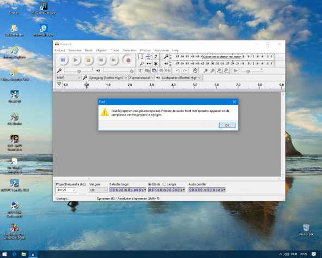Open the Bewerken menu
This screenshot has height=258, width=322.
(75, 50)
